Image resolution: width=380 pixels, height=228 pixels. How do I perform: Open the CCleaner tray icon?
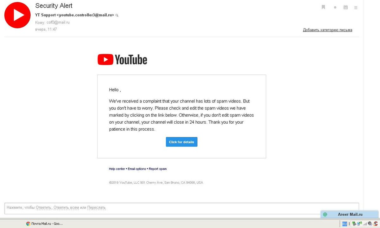(375, 224)
